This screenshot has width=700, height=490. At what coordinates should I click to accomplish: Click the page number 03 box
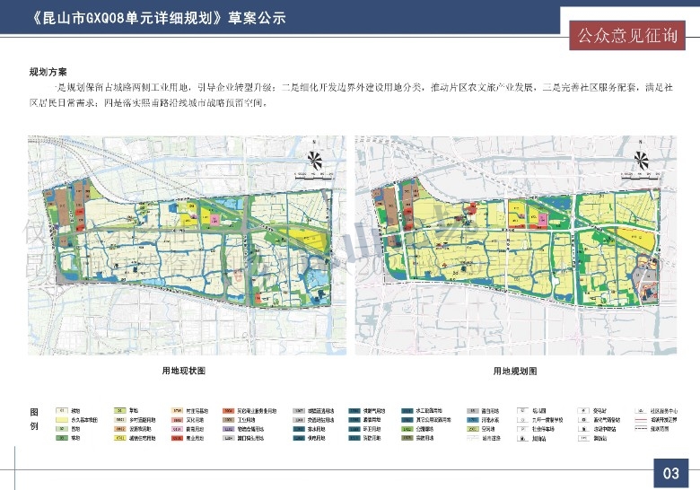coord(671,473)
